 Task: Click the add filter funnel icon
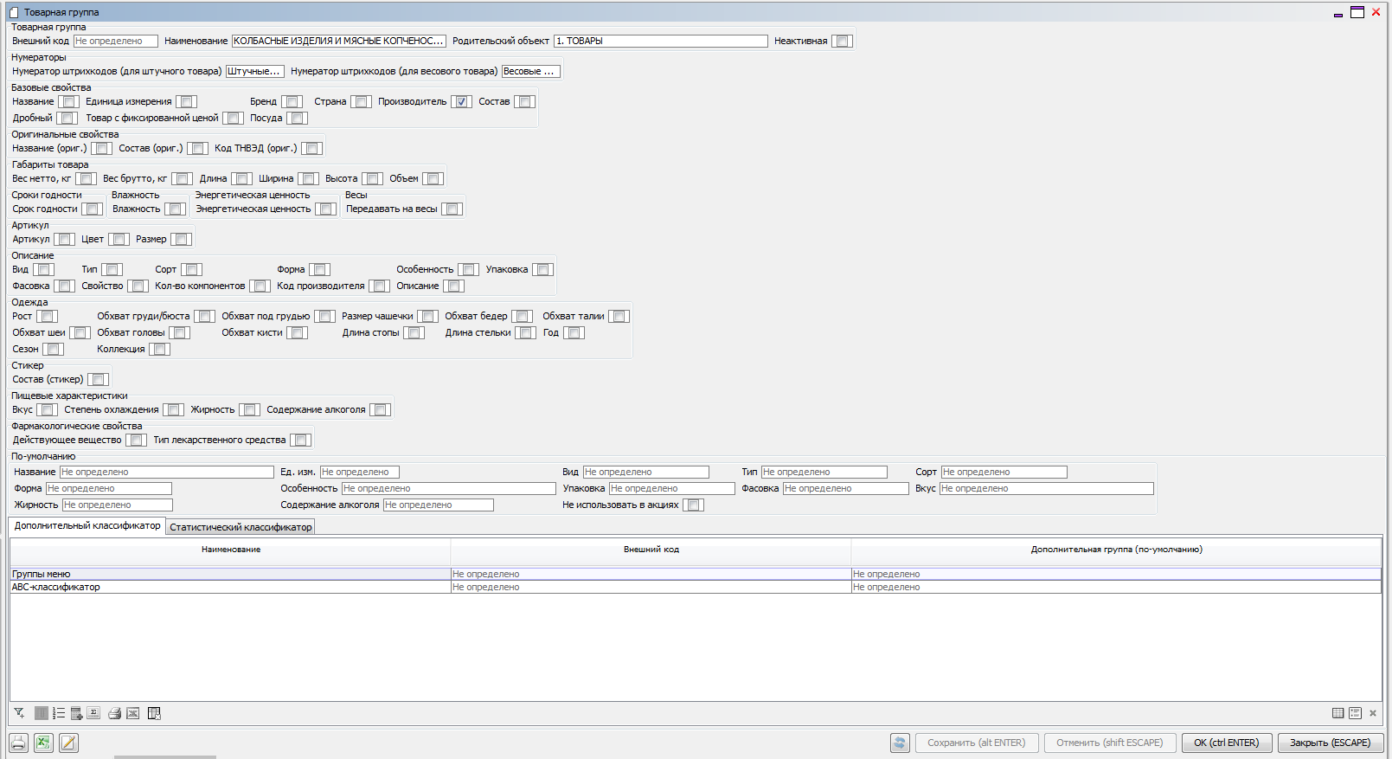[19, 713]
